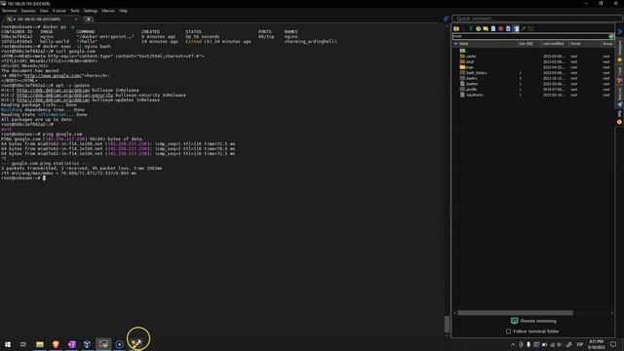Go to parent folder in SFTP toolbar
Screen dimensions: 624x351
[456, 28]
